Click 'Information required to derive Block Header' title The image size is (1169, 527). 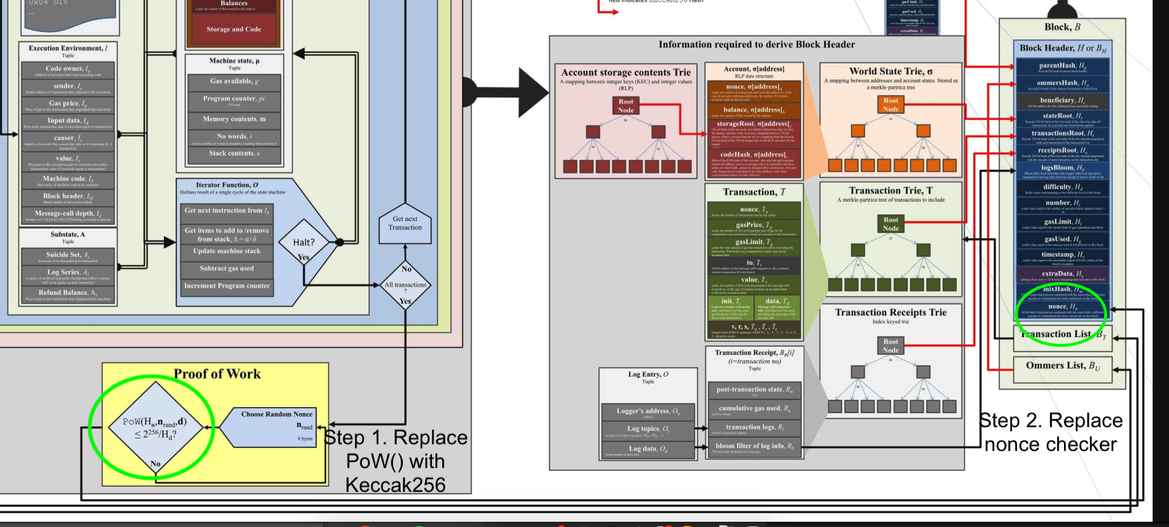756,45
